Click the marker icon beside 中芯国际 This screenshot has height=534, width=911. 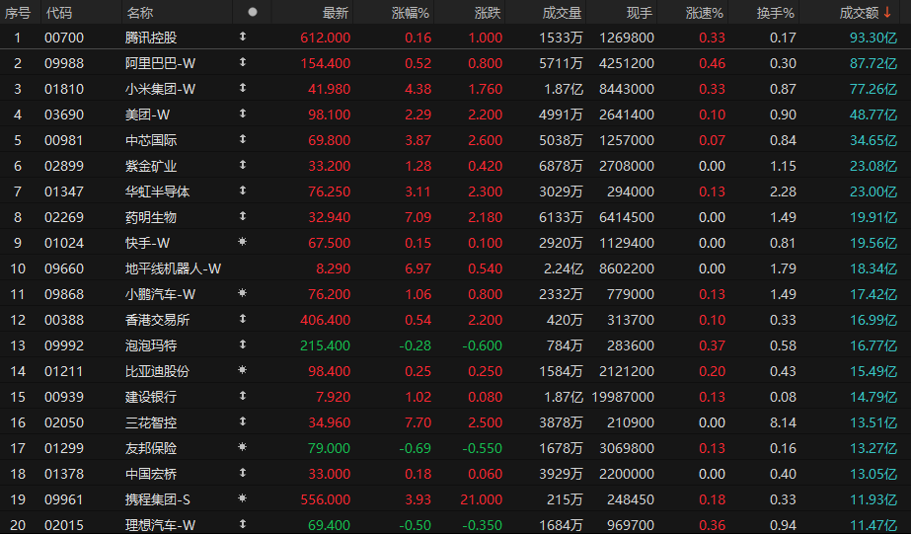pos(243,139)
